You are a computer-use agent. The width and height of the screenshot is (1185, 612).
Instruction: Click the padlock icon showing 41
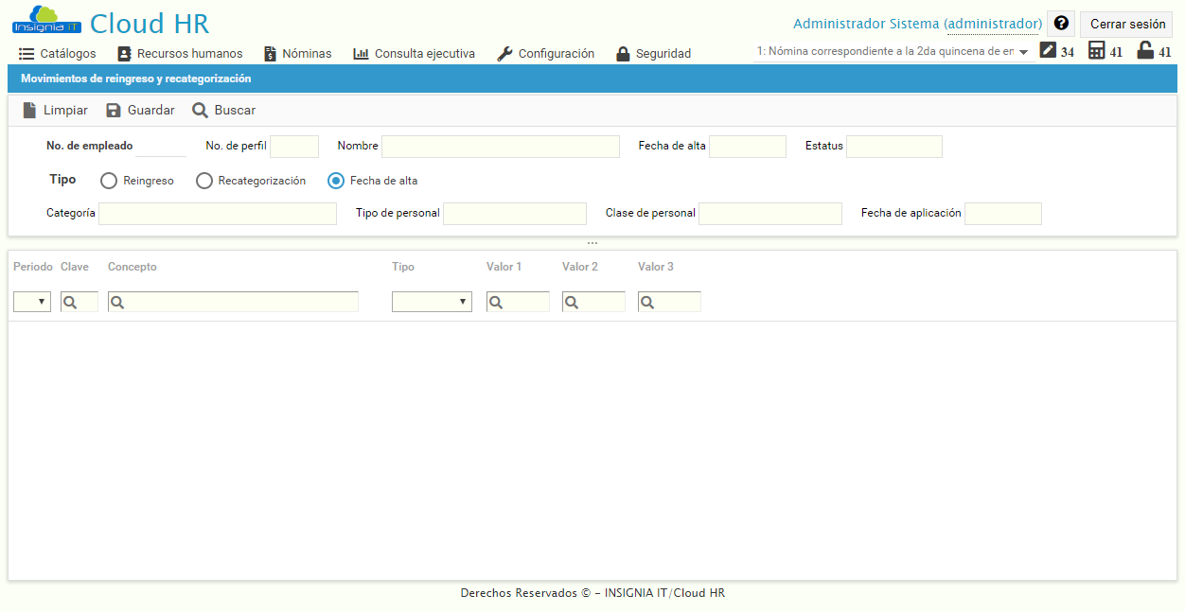(1145, 50)
